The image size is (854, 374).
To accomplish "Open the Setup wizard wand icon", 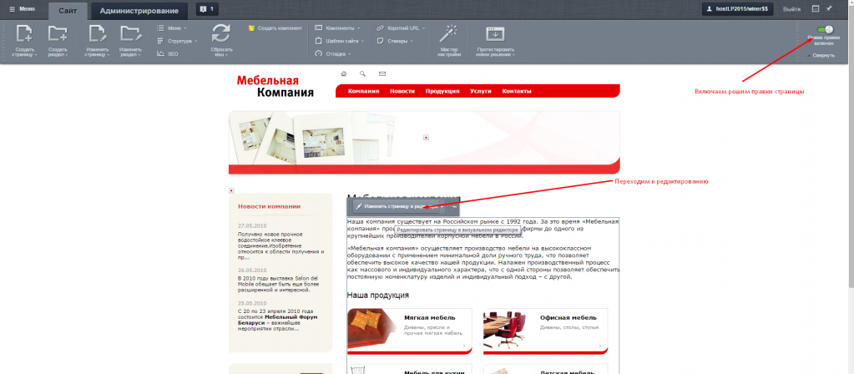I will click(x=449, y=33).
